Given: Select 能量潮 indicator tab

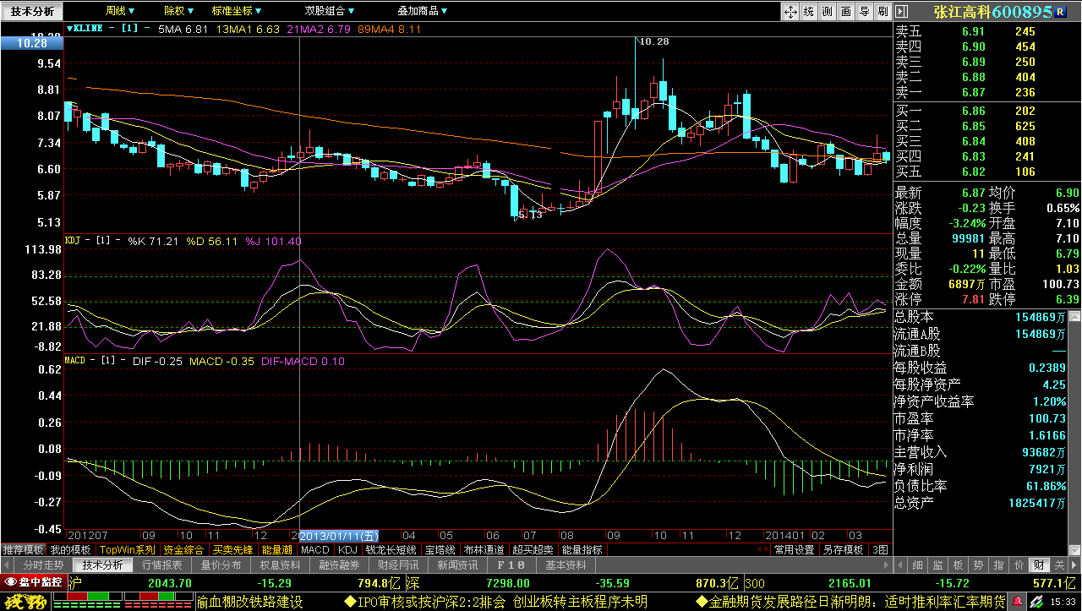Looking at the screenshot, I should tap(277, 549).
